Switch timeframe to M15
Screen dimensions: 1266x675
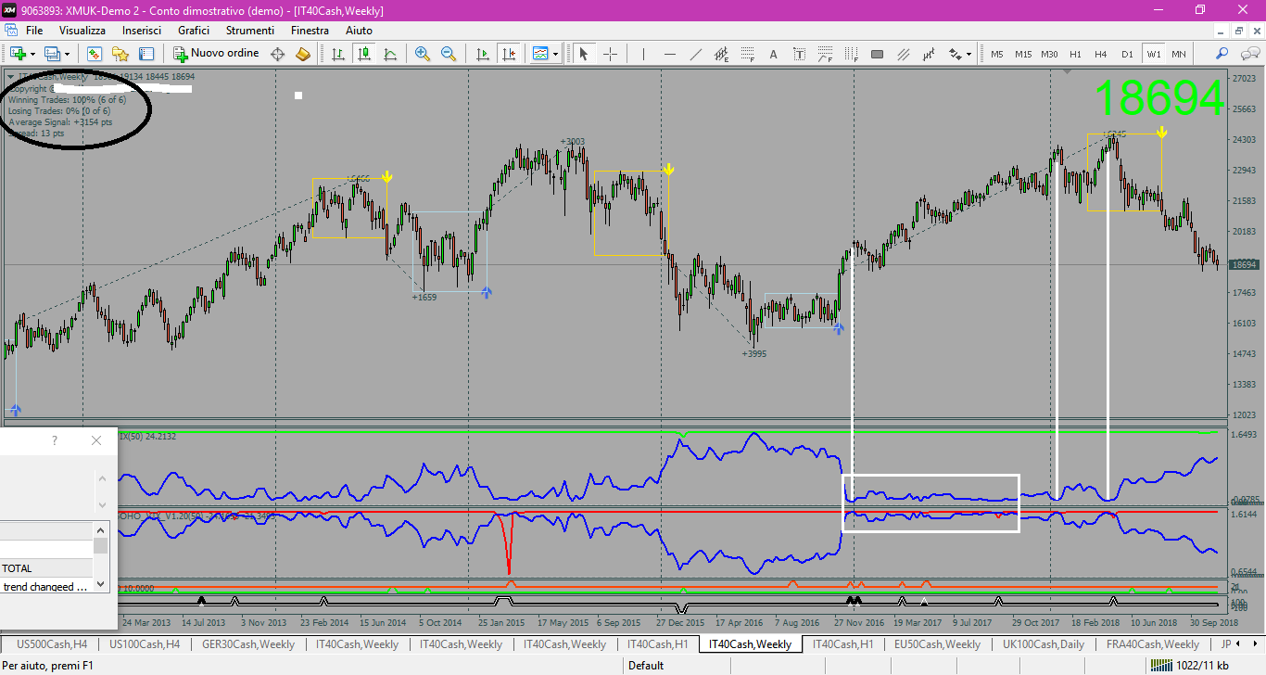1023,54
